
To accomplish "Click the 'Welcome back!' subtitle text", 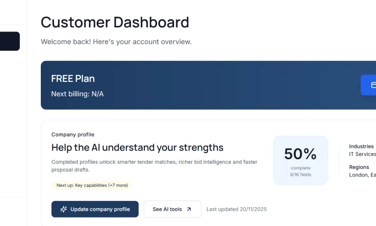I will (x=116, y=41).
